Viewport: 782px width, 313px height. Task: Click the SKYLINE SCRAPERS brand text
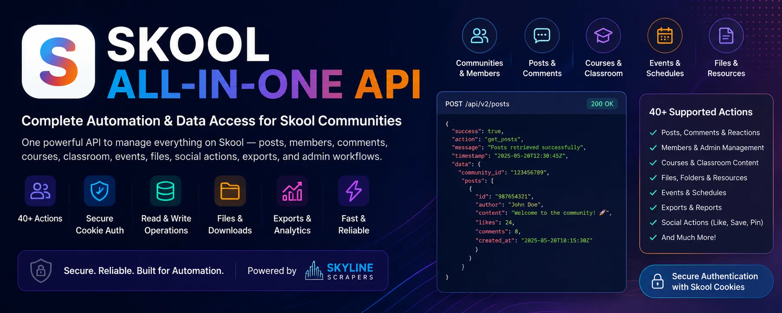click(350, 271)
